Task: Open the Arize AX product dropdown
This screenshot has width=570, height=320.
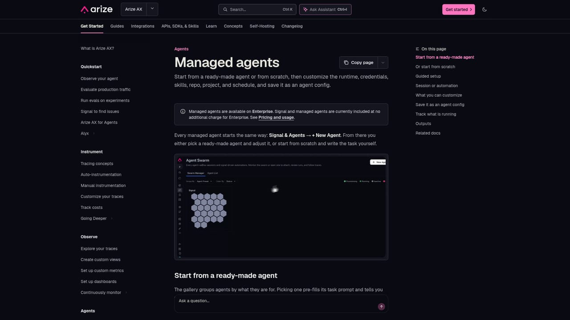Action: 139,9
